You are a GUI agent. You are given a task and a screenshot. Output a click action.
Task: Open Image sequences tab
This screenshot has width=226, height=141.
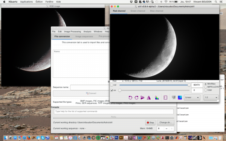84,36
